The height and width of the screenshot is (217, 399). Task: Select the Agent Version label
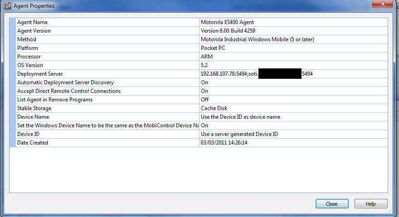coord(34,31)
